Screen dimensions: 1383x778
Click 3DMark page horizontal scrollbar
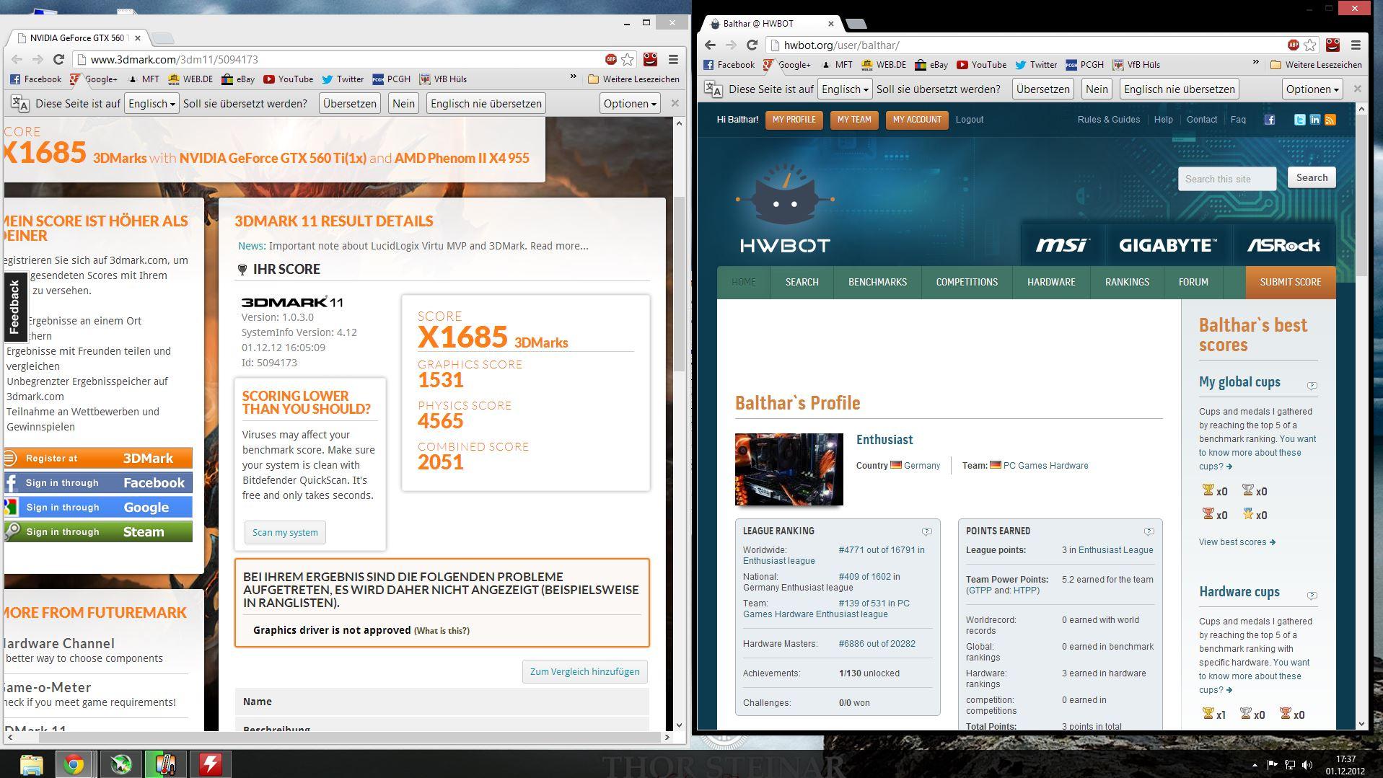pyautogui.click(x=351, y=737)
